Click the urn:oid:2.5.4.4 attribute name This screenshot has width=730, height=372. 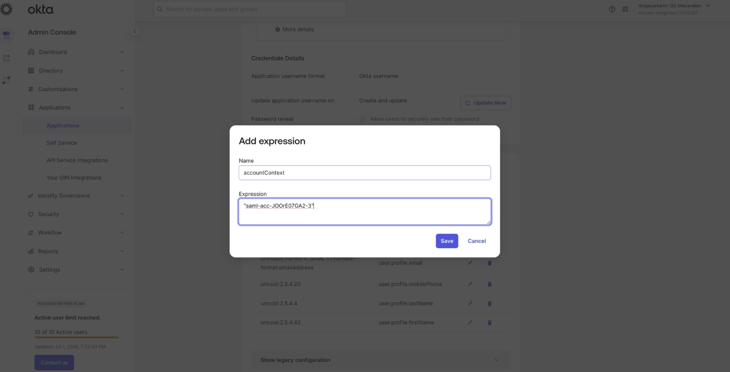(x=279, y=303)
